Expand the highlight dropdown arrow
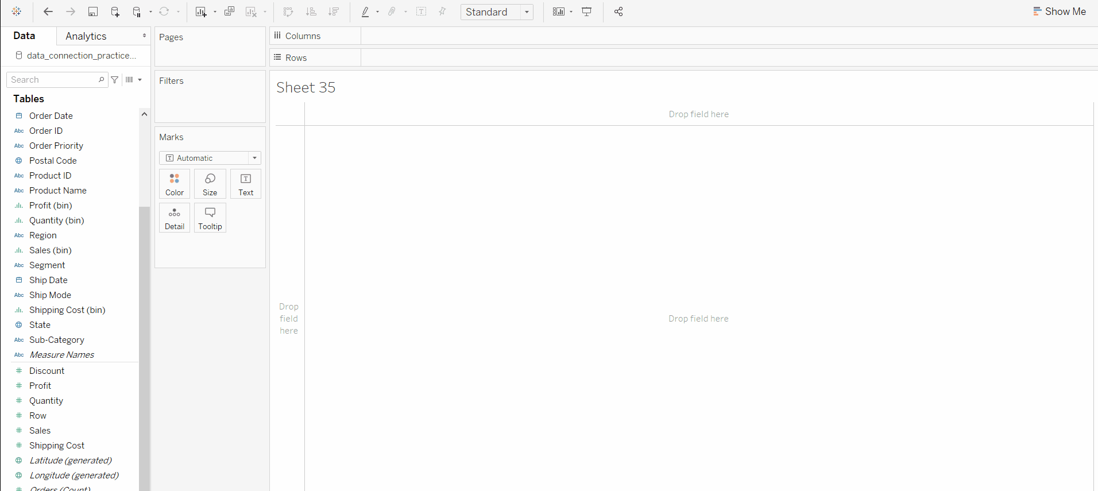Image resolution: width=1098 pixels, height=491 pixels. tap(377, 12)
